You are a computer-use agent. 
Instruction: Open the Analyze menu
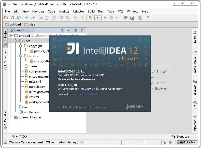tap(64, 11)
